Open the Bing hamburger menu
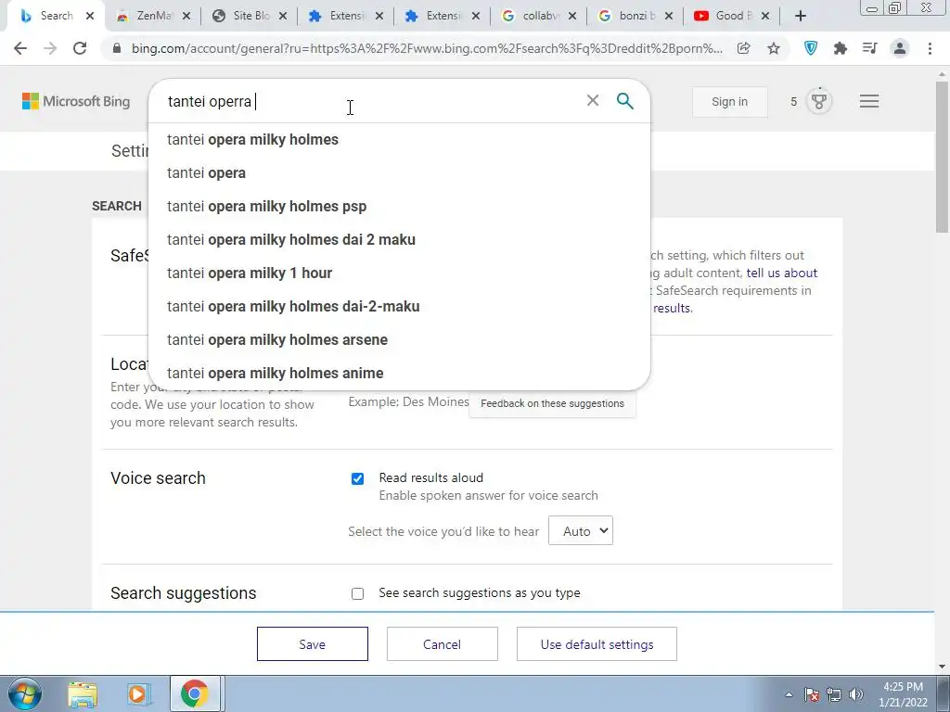The image size is (950, 712). [x=868, y=101]
